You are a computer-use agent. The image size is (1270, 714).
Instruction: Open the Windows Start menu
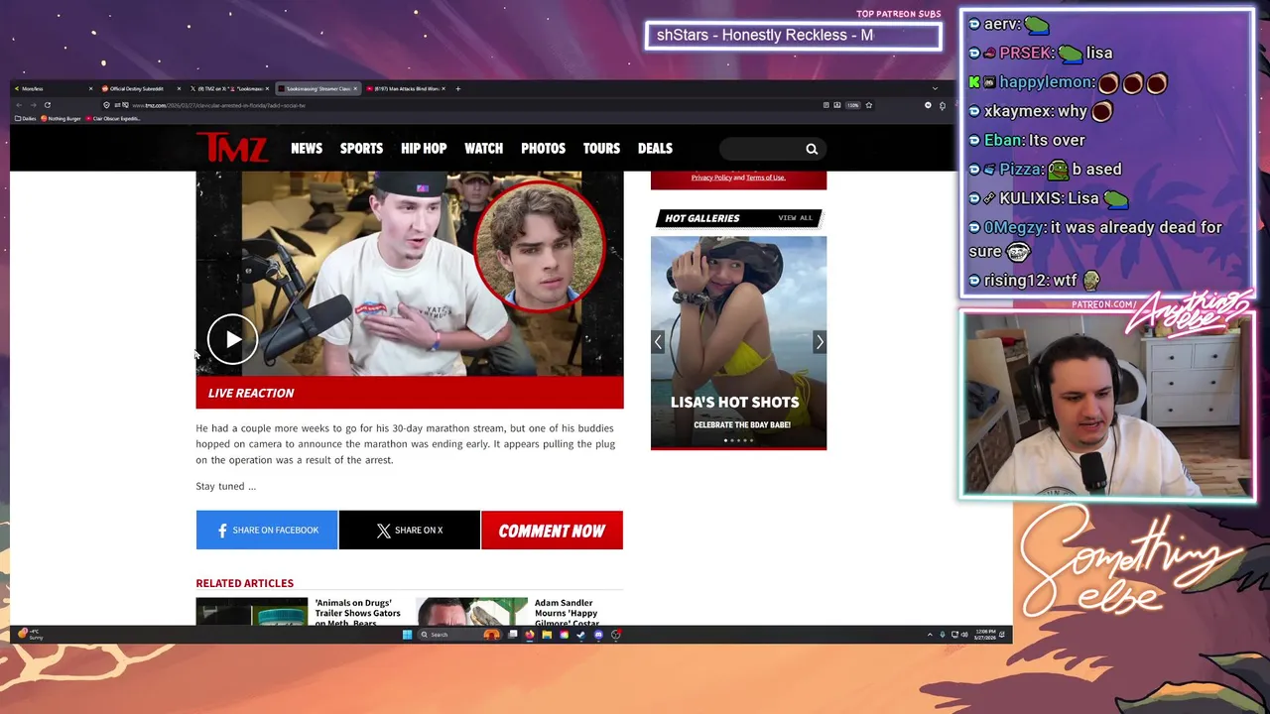coord(407,635)
